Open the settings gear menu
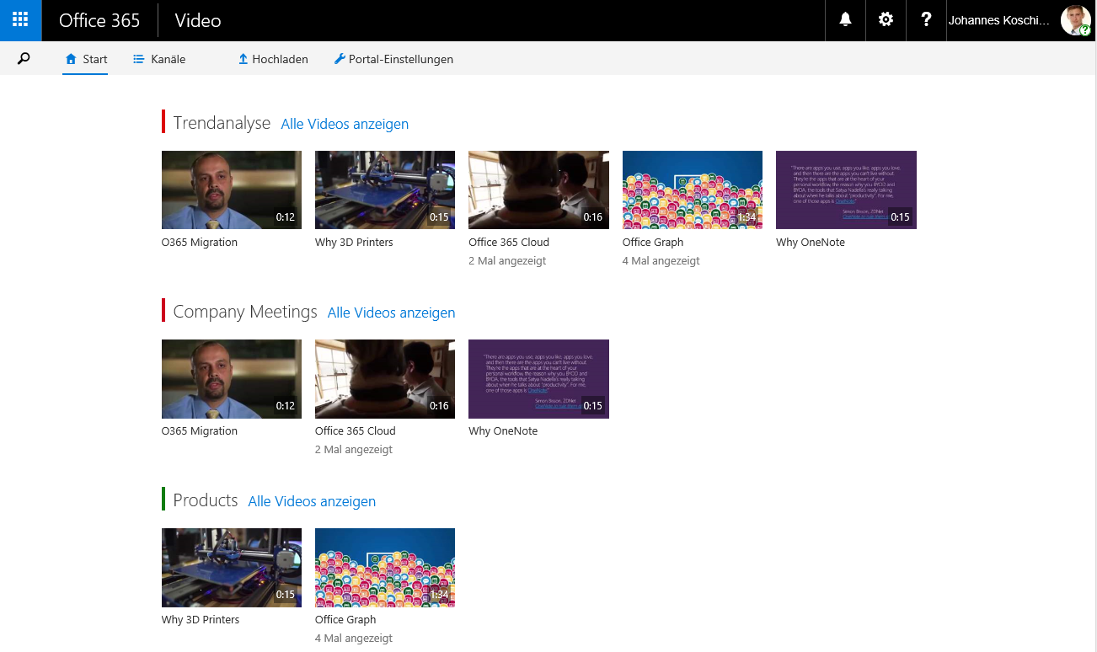1097x652 pixels. 886,20
